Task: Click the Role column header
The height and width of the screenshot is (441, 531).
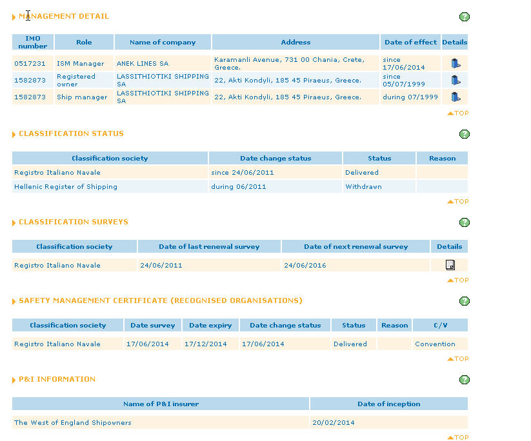Action: pyautogui.click(x=84, y=42)
